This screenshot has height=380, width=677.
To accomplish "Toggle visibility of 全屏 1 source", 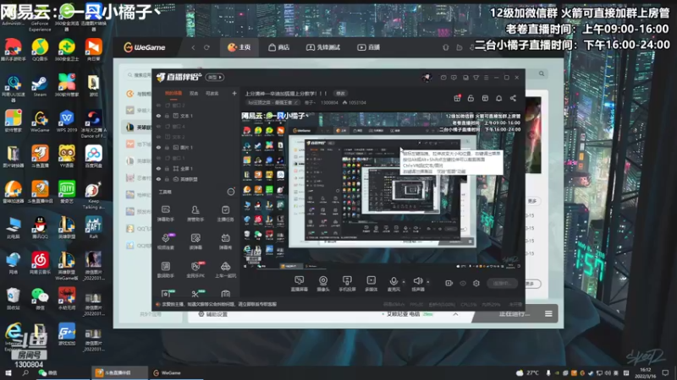I will click(x=158, y=168).
